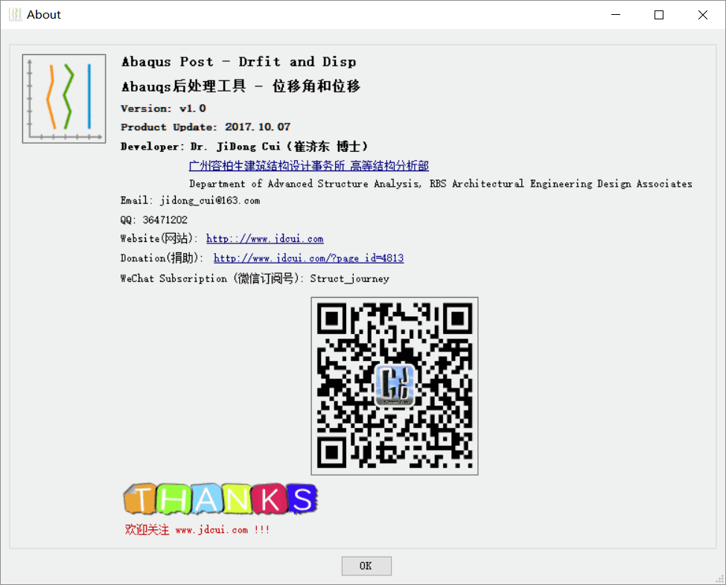Click the Abauqs Chinese subtitle heading
The height and width of the screenshot is (585, 726).
click(x=241, y=86)
